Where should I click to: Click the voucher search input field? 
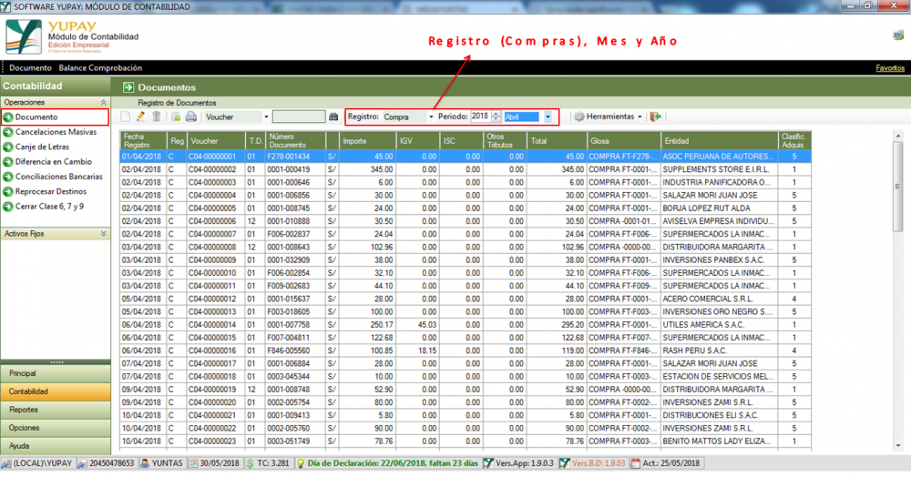pos(299,117)
